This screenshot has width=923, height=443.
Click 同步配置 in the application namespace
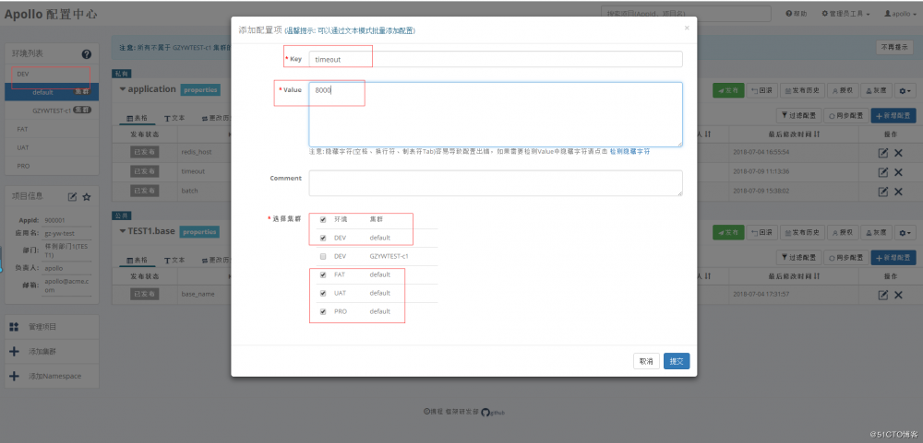point(845,116)
